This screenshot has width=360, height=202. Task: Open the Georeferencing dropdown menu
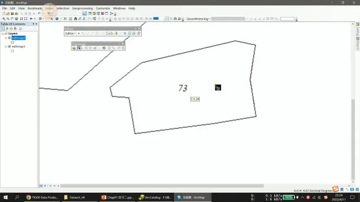coord(198,19)
